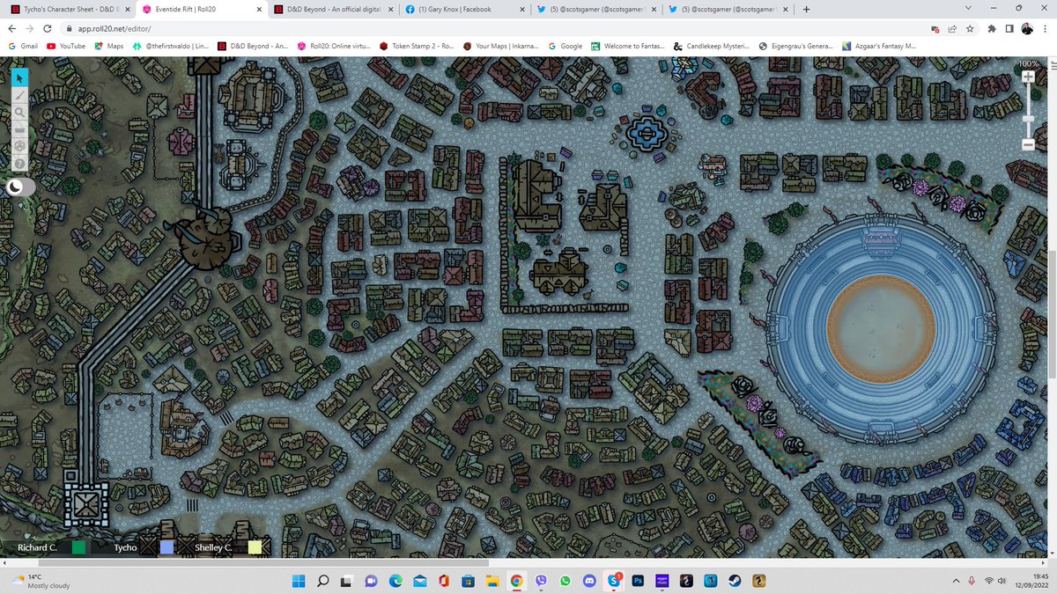Viewport: 1057px width, 594px height.
Task: Open the Your Maps Inkarnate bookmark
Action: tap(501, 46)
